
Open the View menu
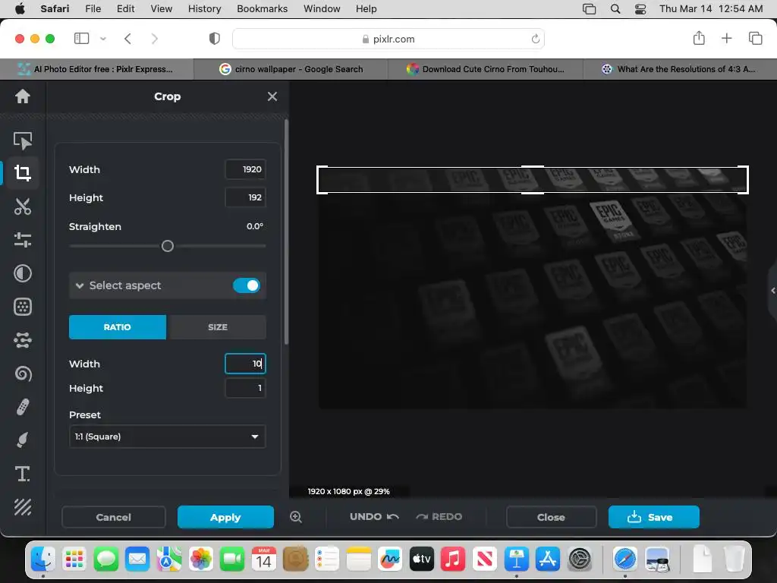[x=161, y=8]
